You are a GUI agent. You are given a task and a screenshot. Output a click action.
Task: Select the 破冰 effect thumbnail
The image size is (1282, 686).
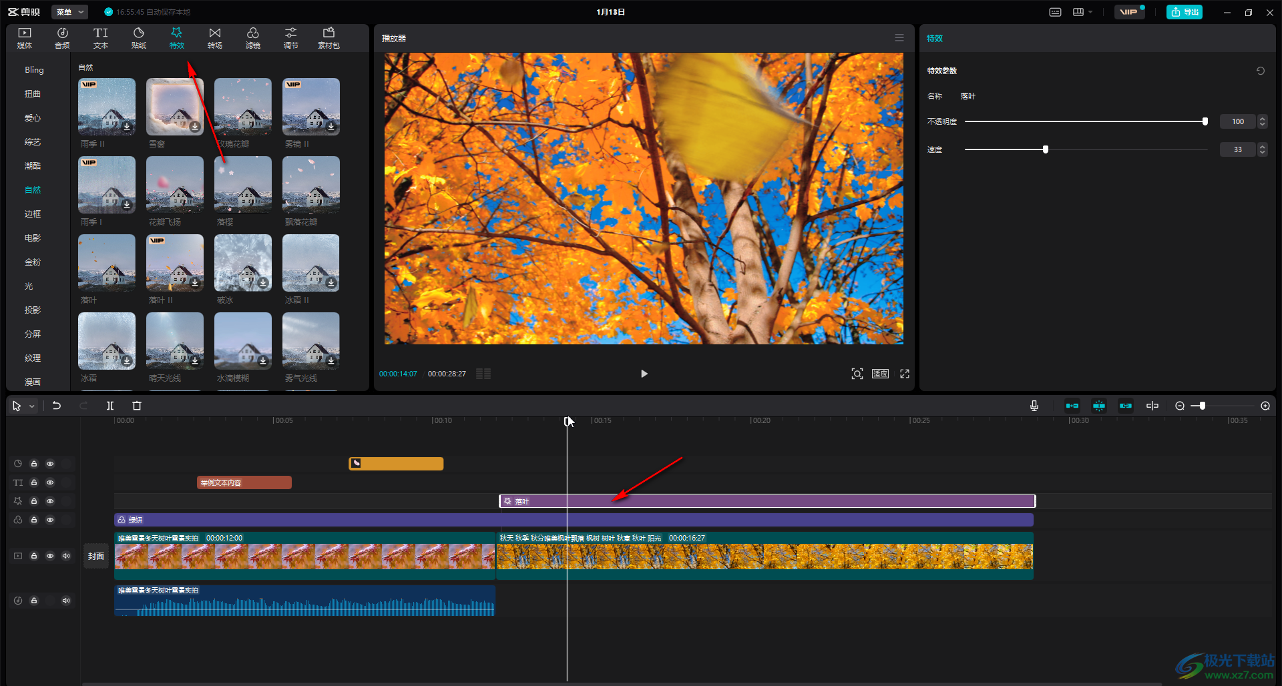[x=243, y=263]
